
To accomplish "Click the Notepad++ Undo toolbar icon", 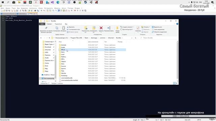I will click(29, 10).
